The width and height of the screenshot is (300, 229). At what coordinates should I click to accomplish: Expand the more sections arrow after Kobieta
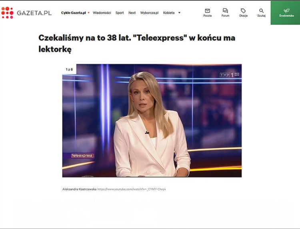coord(179,13)
